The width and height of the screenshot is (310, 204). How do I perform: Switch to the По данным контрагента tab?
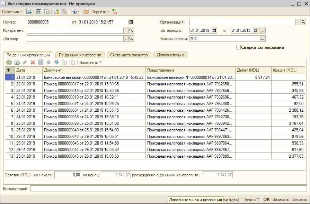pyautogui.click(x=80, y=55)
